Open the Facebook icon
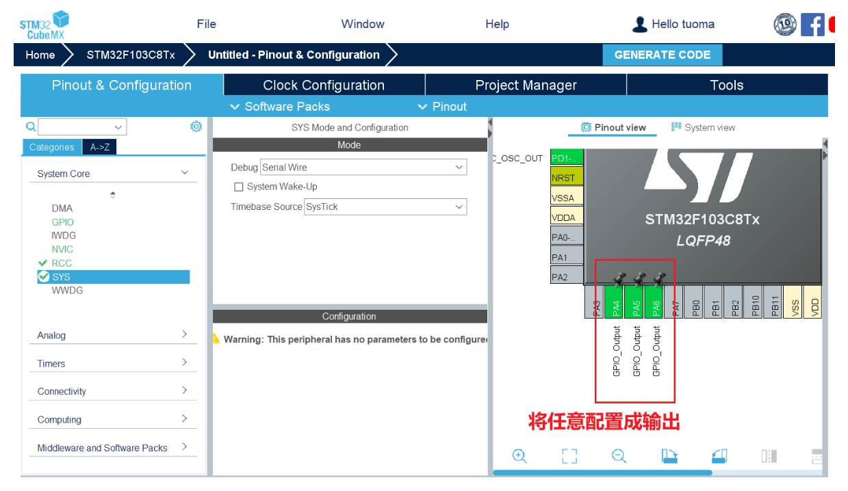 coord(812,25)
